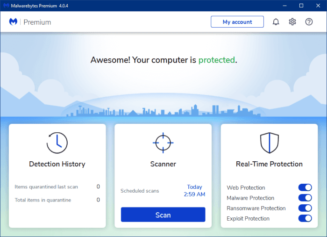The image size is (327, 237).
Task: Click the Web Protection label
Action: pos(246,187)
